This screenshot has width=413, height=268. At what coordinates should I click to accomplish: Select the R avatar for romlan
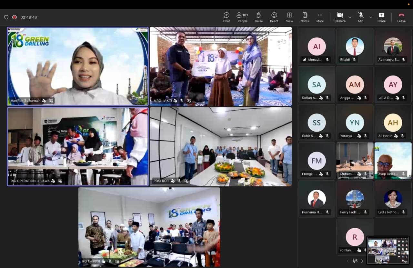[x=355, y=237]
